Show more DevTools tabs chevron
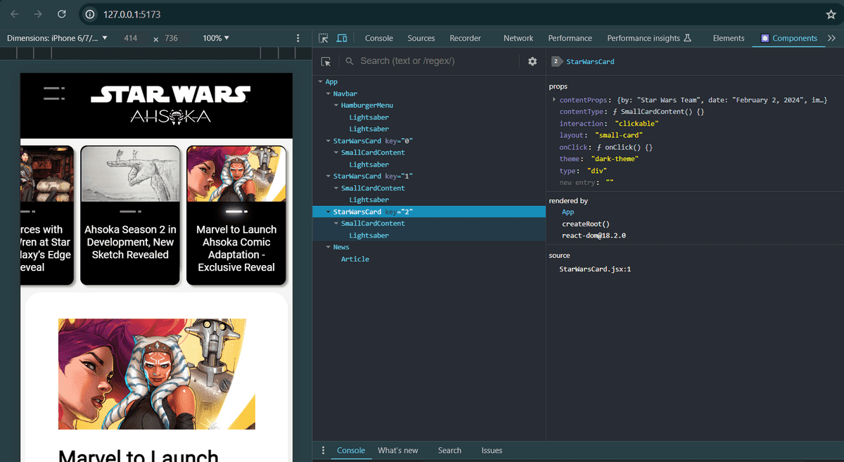 tap(832, 38)
